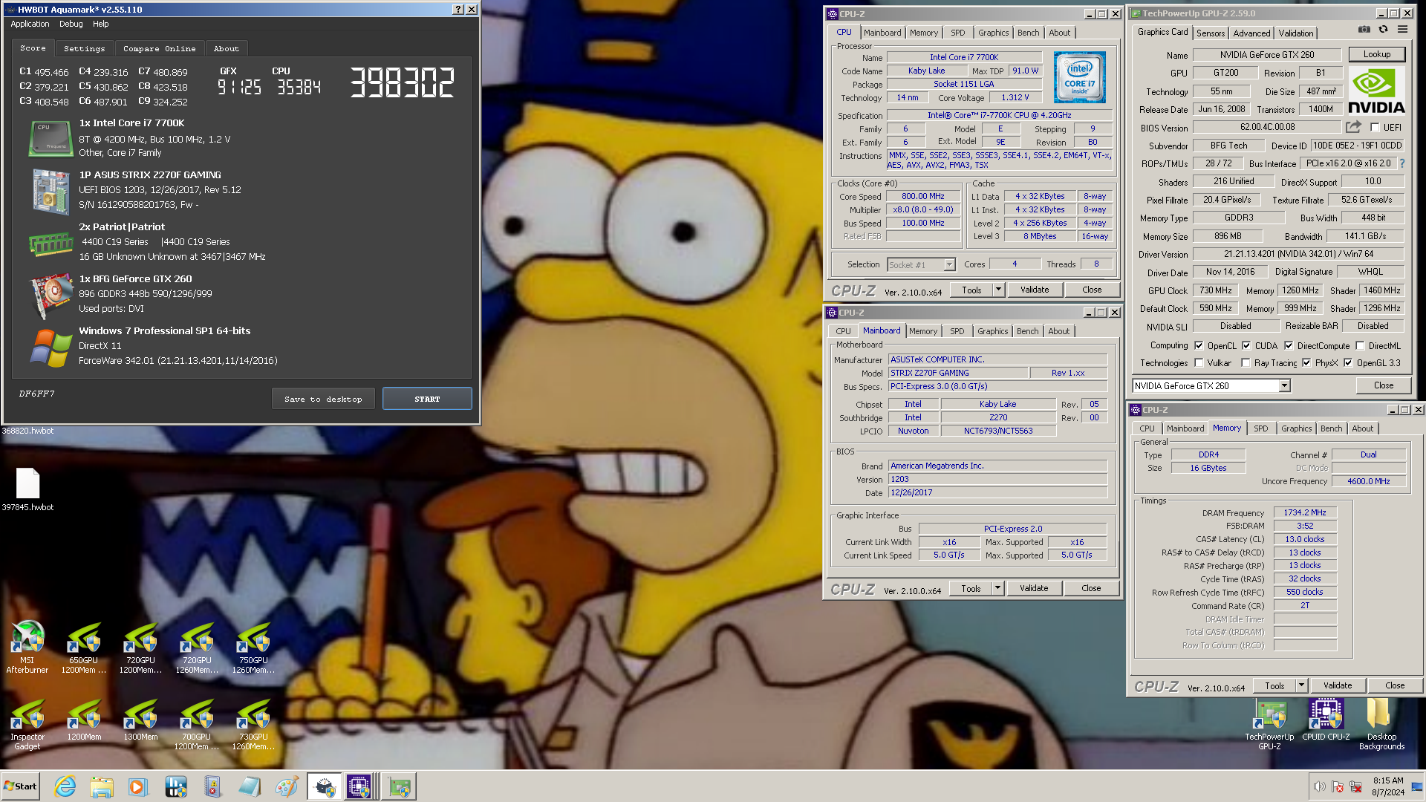Open the 1300Mem desktop shortcut
This screenshot has width=1426, height=802.
pos(140,720)
